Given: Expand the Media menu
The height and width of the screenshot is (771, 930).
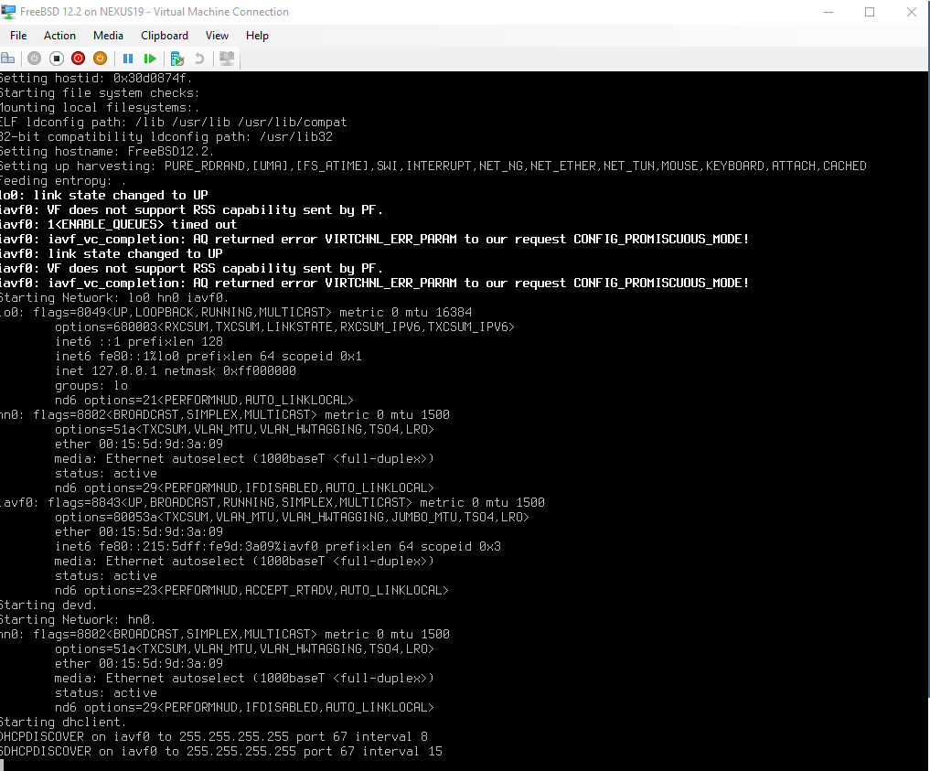Looking at the screenshot, I should tap(108, 36).
